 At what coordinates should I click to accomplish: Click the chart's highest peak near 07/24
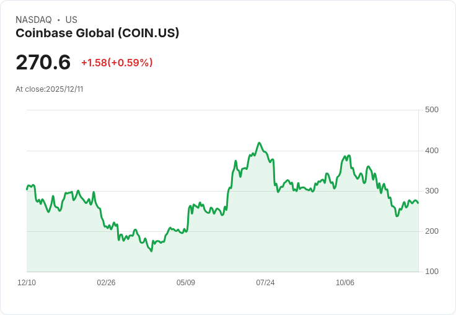click(x=259, y=143)
